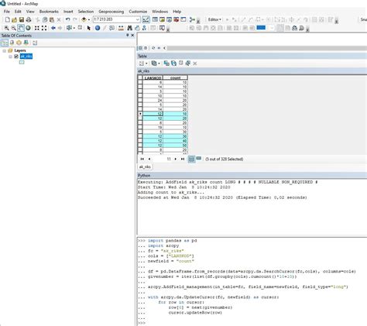
Task: Open the Bookmarks menu
Action: pyautogui.click(x=49, y=12)
